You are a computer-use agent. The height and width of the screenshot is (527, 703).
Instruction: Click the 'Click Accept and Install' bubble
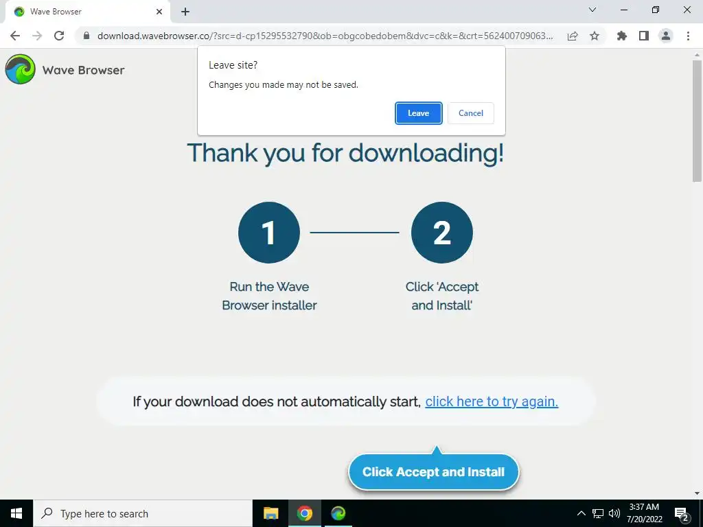click(x=434, y=472)
